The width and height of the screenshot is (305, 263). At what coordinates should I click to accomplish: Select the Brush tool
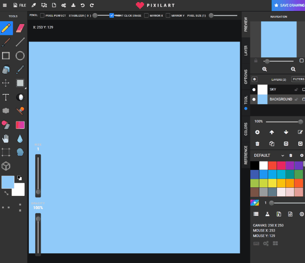point(6,42)
